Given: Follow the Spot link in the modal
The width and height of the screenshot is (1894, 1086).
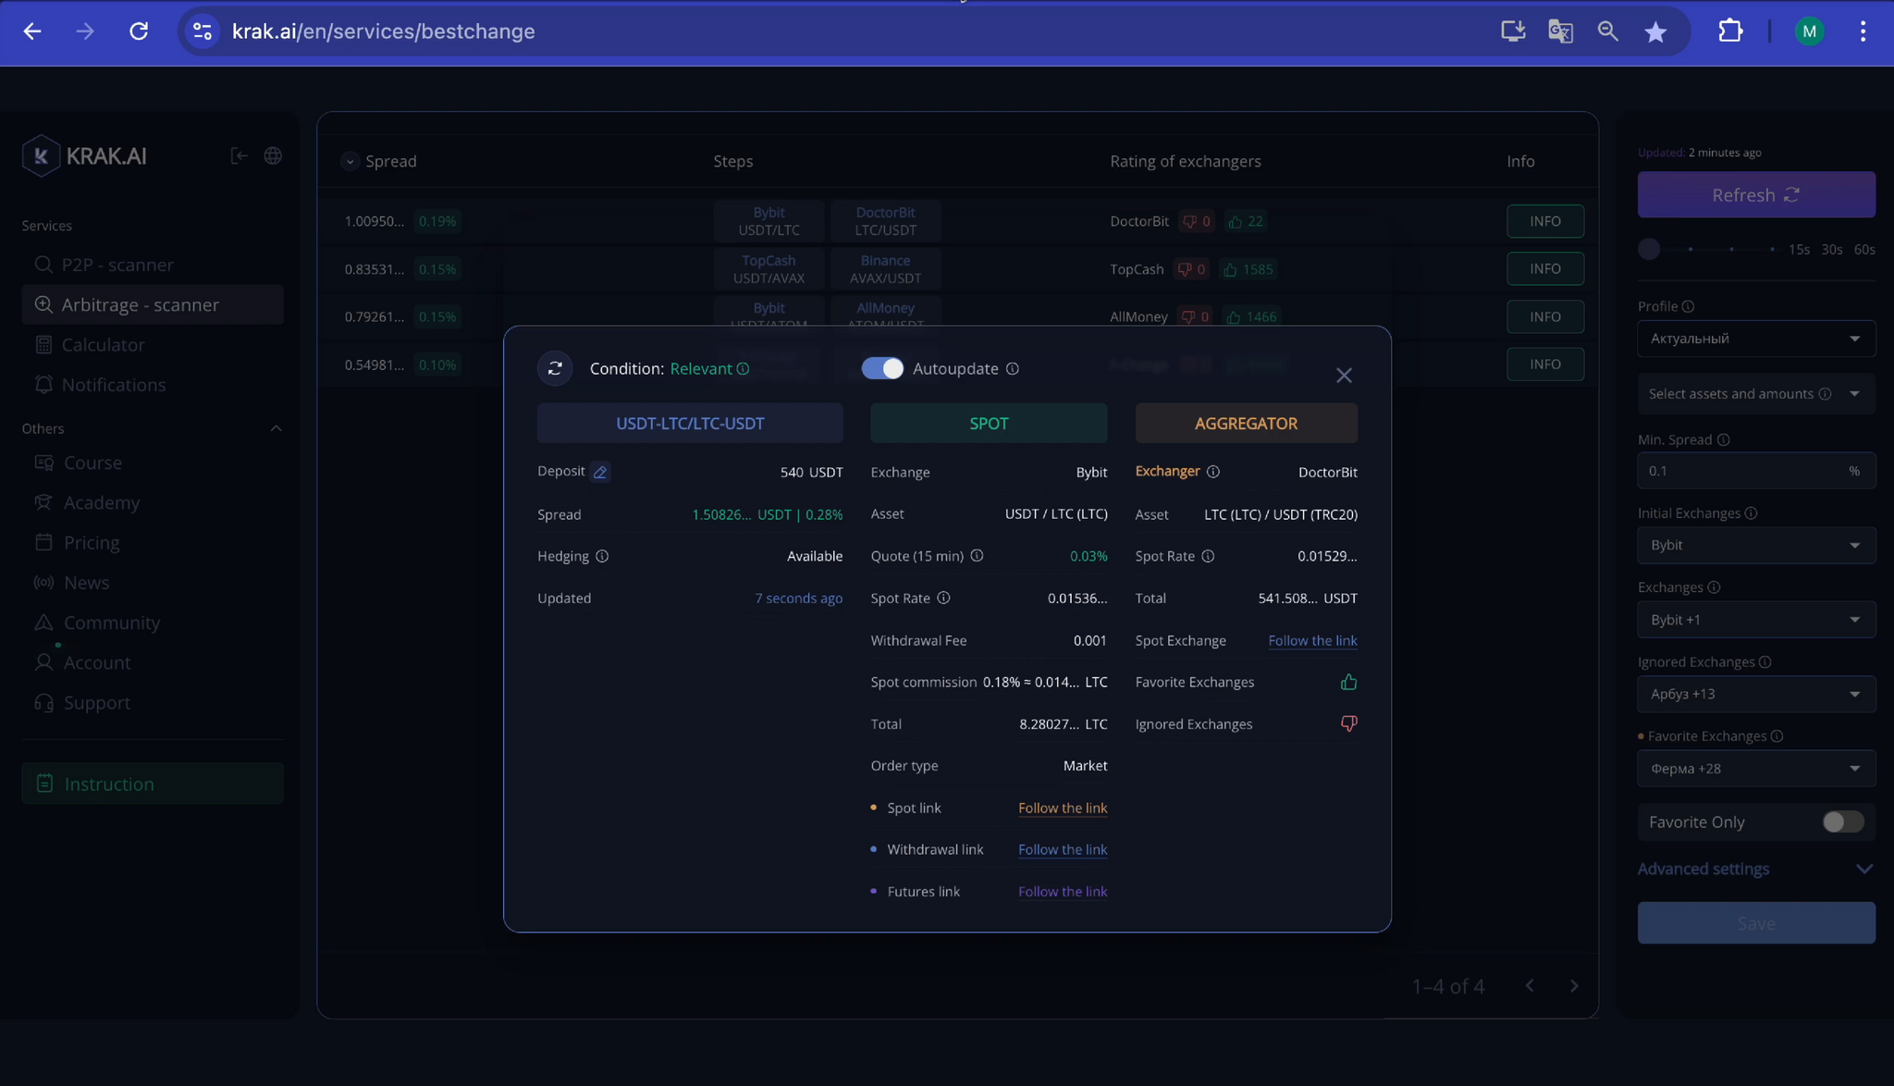Looking at the screenshot, I should (x=1062, y=808).
